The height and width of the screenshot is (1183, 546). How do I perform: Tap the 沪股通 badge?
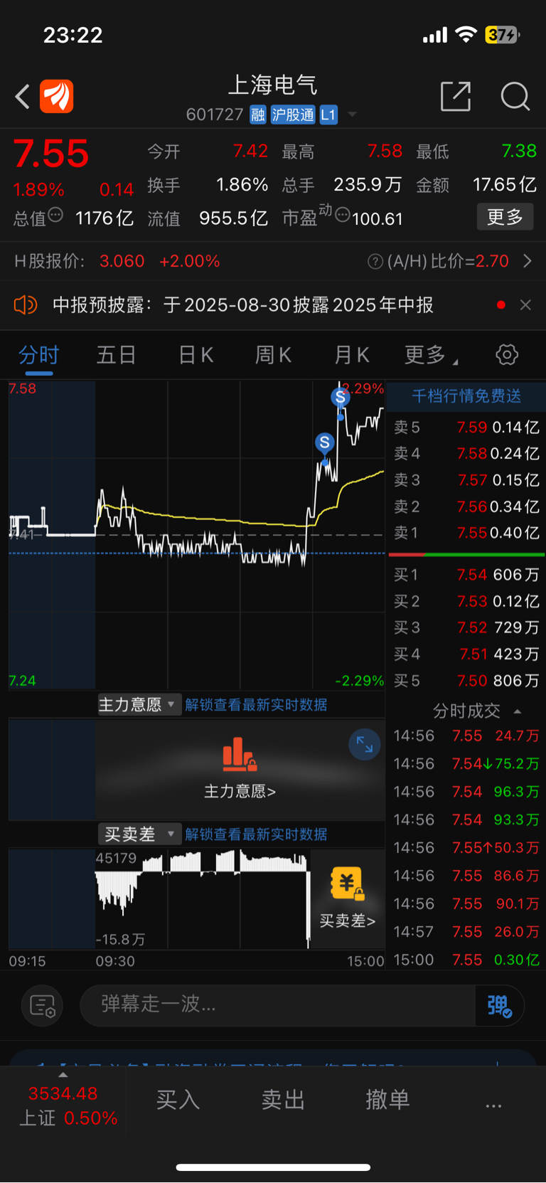coord(293,115)
